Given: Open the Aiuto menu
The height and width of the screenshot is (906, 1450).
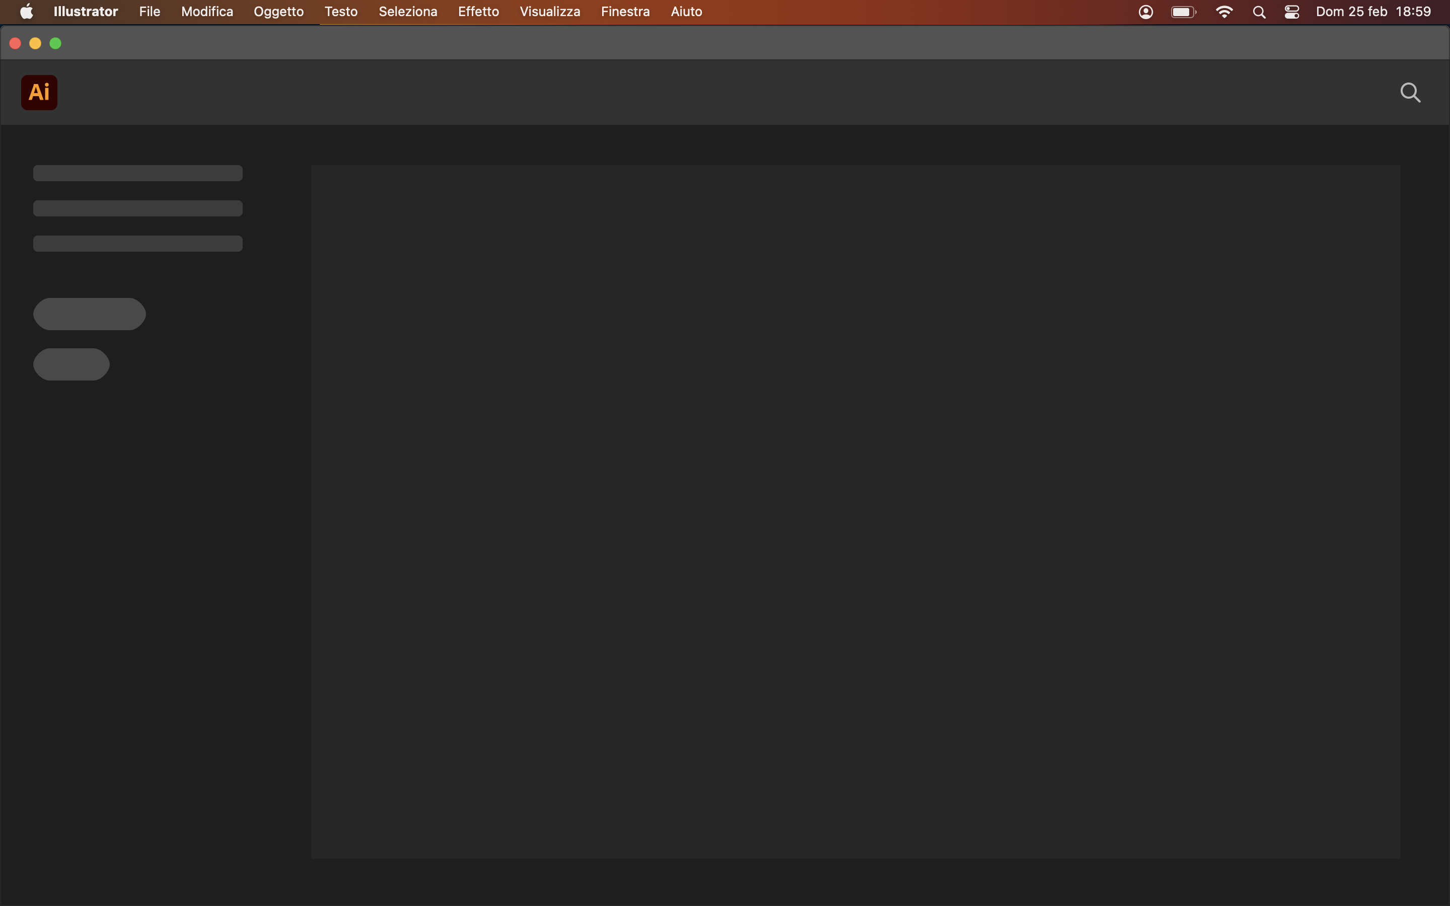Looking at the screenshot, I should (686, 12).
